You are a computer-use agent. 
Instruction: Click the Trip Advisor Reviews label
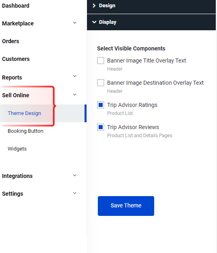pos(133,127)
